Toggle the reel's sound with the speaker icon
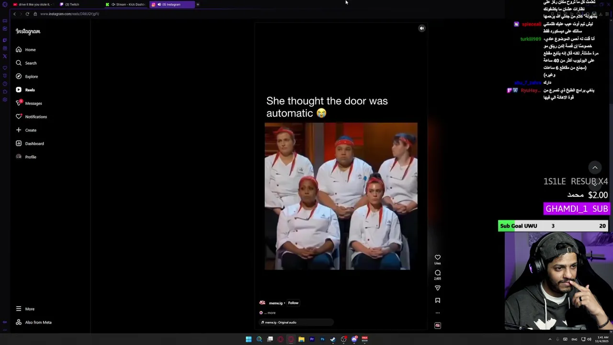The height and width of the screenshot is (345, 613). click(x=422, y=28)
